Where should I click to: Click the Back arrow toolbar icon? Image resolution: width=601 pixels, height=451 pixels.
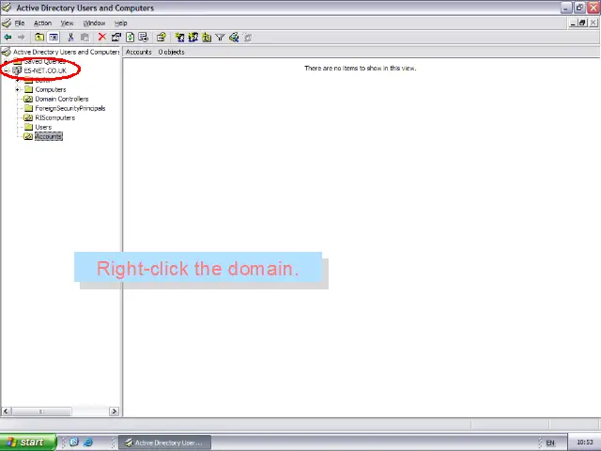coord(8,38)
